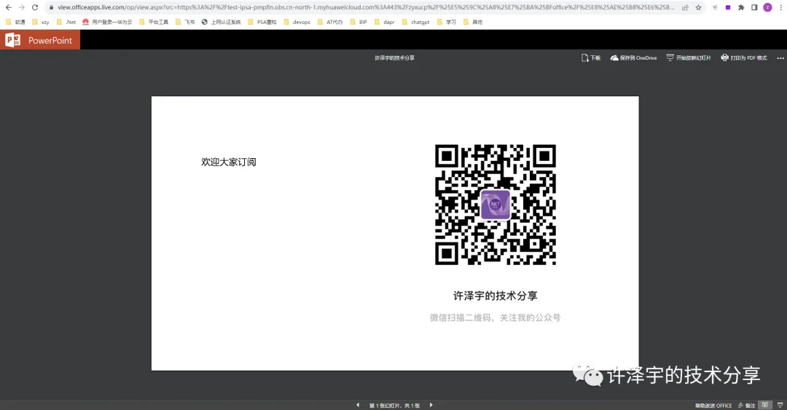Click the PowerPoint app name label

[x=50, y=41]
